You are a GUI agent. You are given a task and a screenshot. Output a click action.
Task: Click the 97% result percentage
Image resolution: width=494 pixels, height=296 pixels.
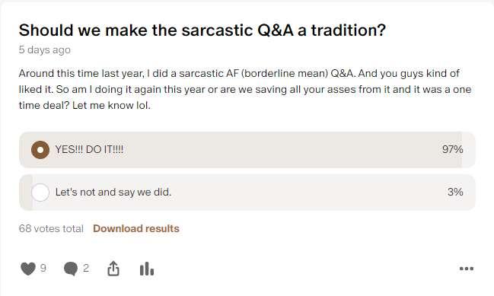point(452,149)
